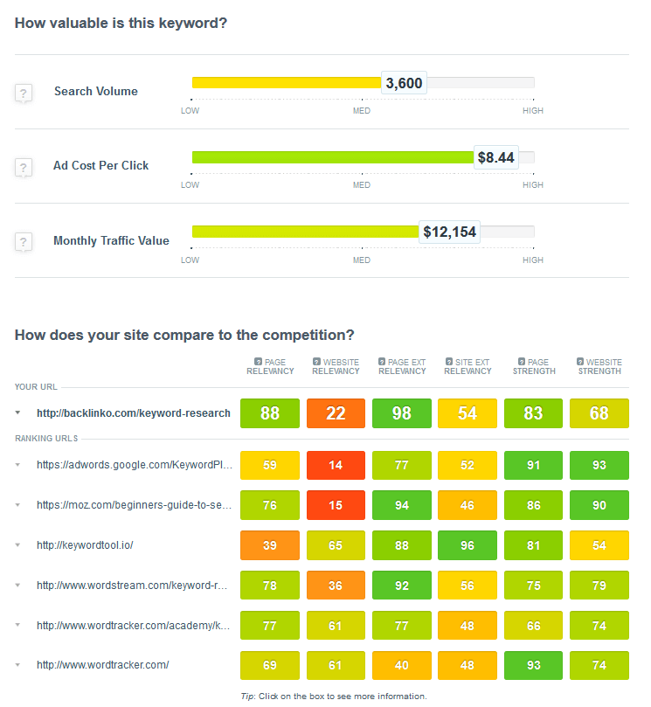This screenshot has width=651, height=707.
Task: Expand the backlinko.com keyword-research row arrow
Action: [x=17, y=412]
